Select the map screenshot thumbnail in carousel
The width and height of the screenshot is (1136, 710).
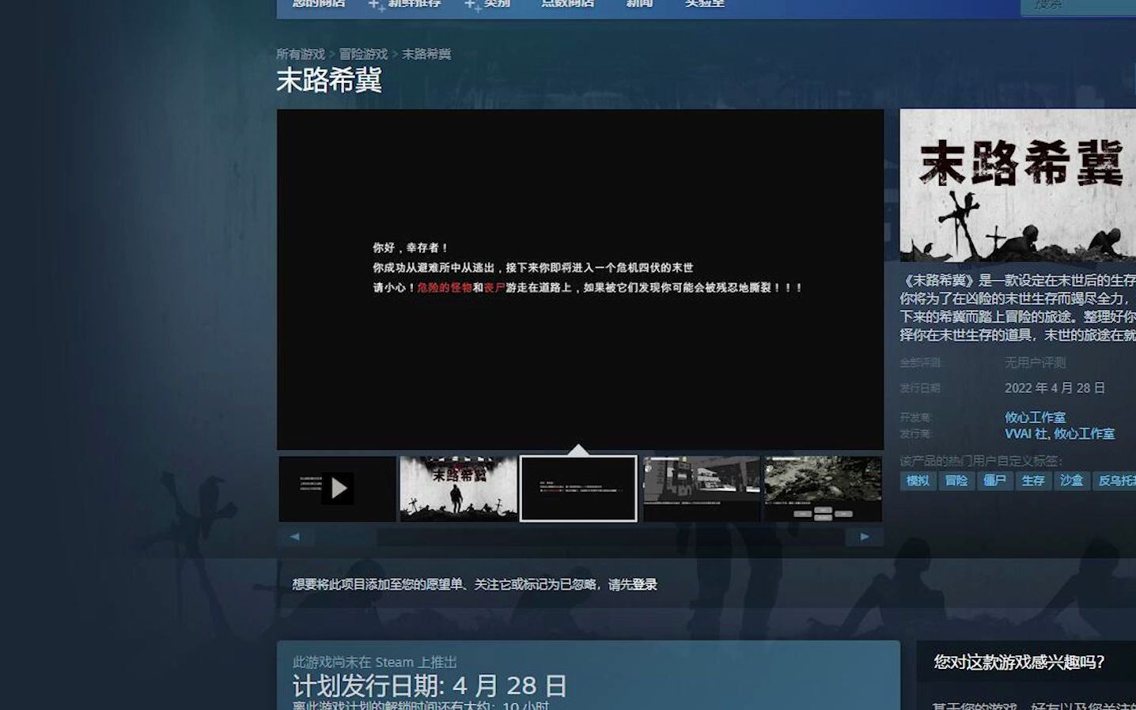pyautogui.click(x=823, y=488)
